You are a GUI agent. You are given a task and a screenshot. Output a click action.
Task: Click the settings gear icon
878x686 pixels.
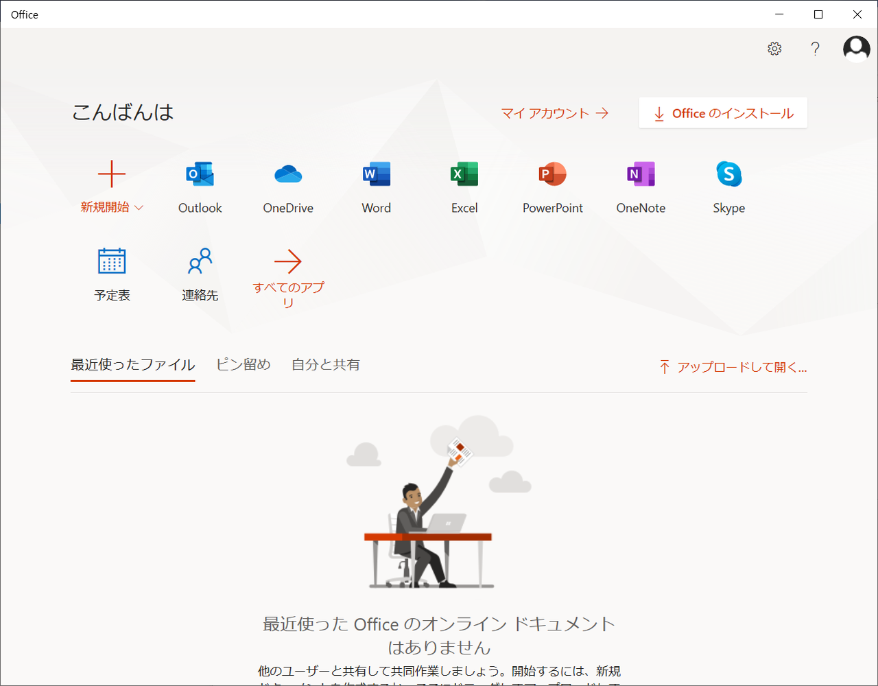774,49
